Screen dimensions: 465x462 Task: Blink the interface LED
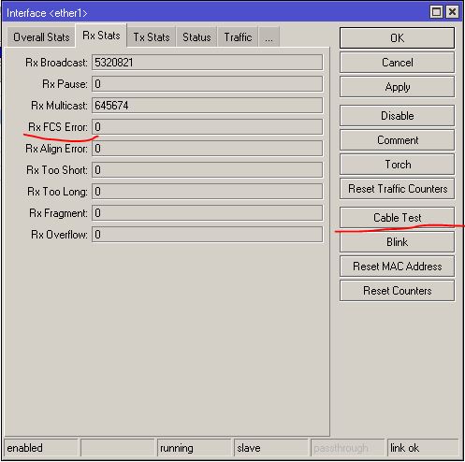397,242
